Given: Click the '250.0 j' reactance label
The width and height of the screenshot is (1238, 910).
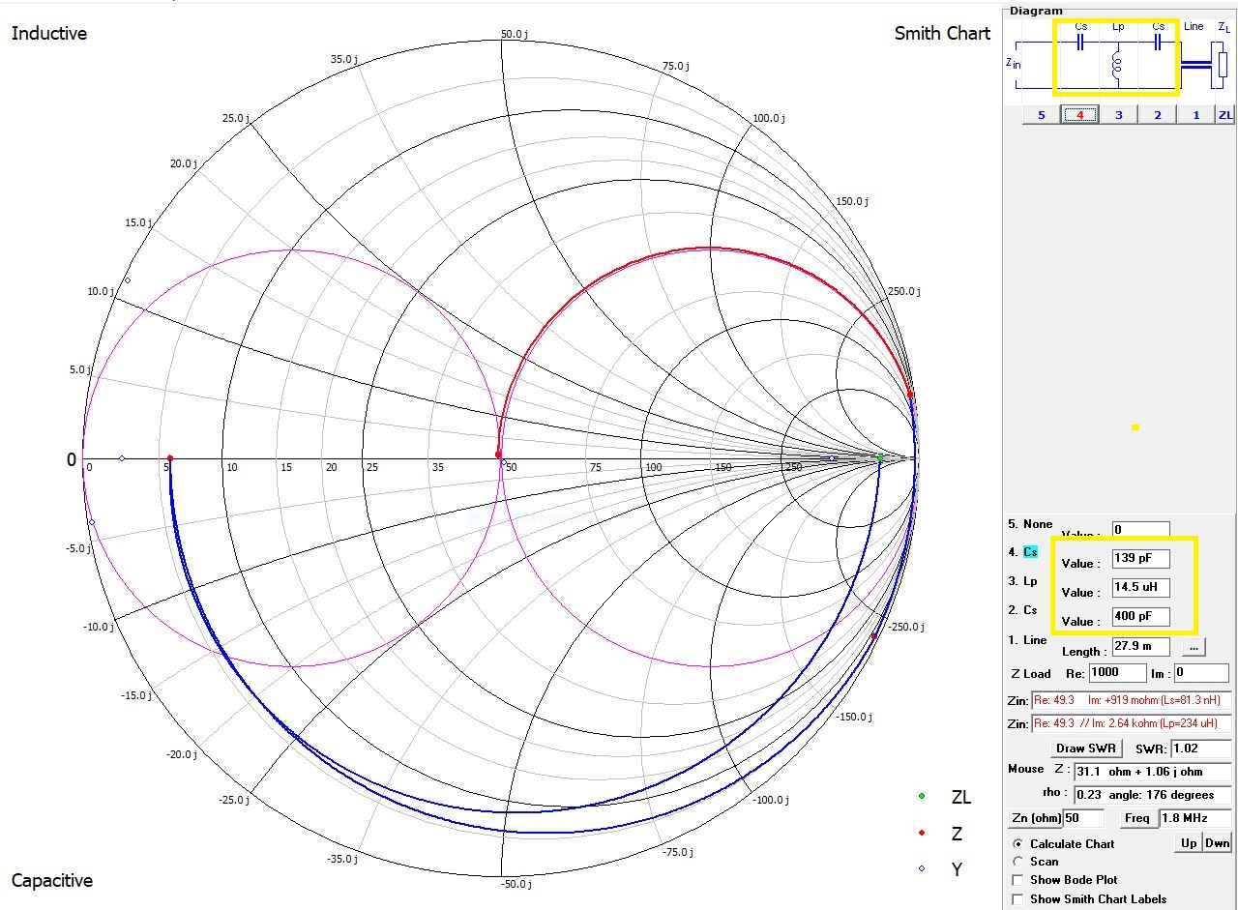Looking at the screenshot, I should (x=902, y=291).
